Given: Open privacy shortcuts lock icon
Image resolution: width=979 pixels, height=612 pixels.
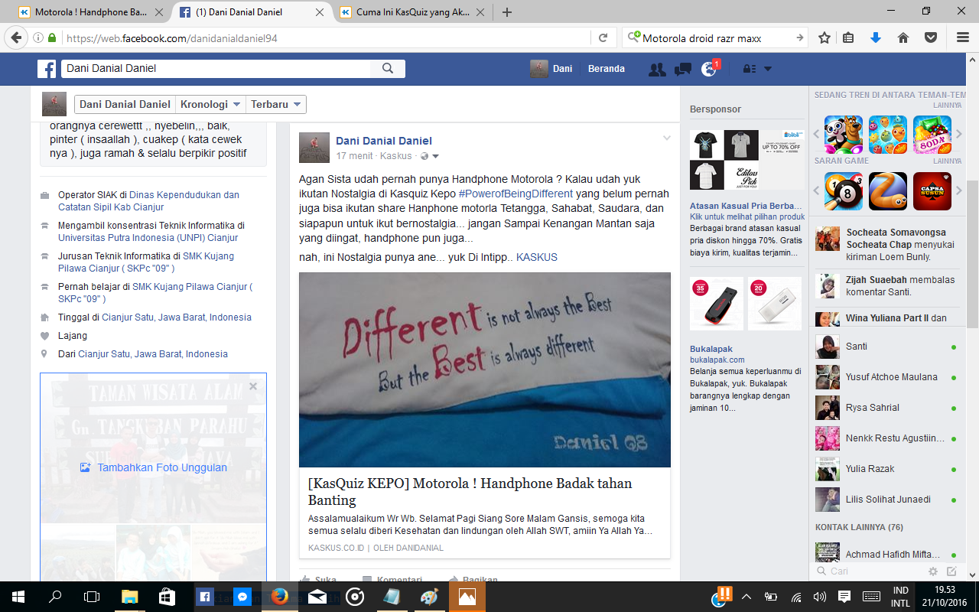Looking at the screenshot, I should (750, 69).
